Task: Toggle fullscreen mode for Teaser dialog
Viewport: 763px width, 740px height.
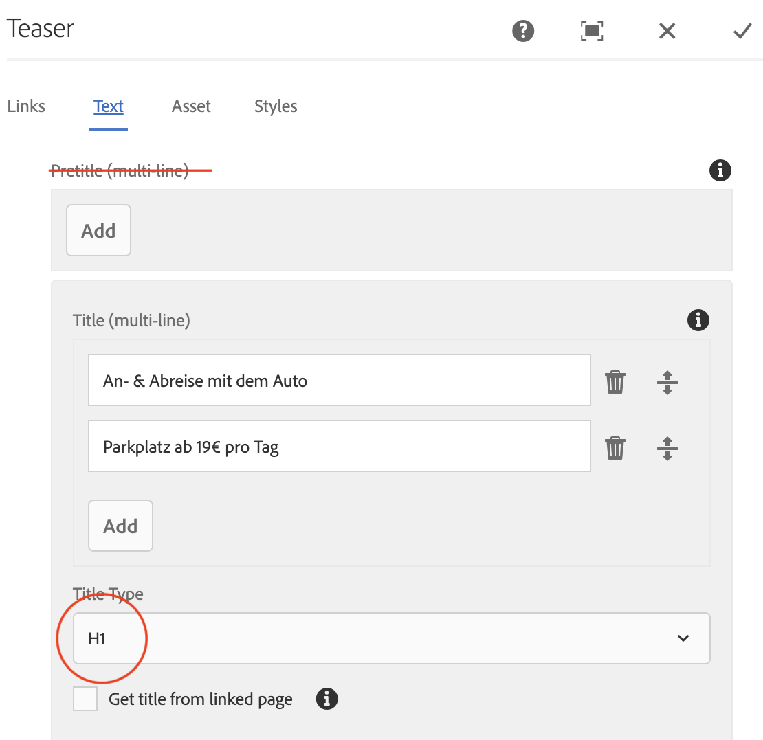Action: coord(592,31)
